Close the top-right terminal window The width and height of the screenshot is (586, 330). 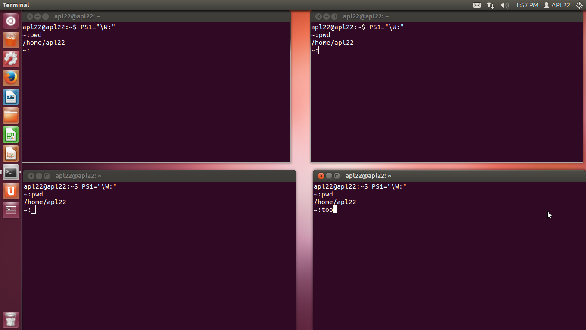(318, 16)
